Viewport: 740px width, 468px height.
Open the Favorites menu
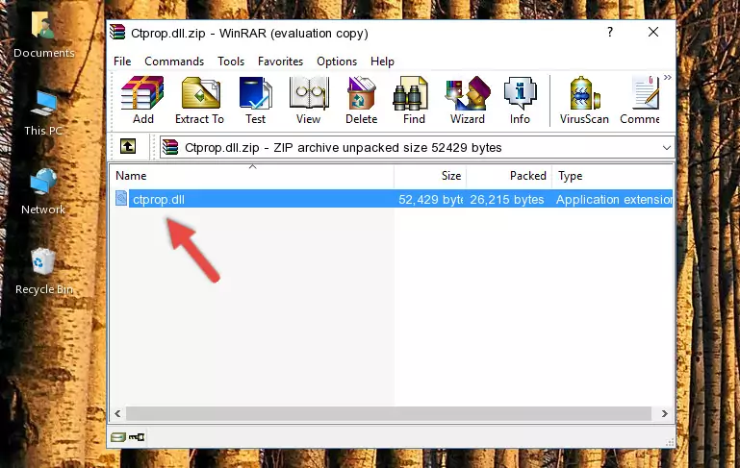280,62
